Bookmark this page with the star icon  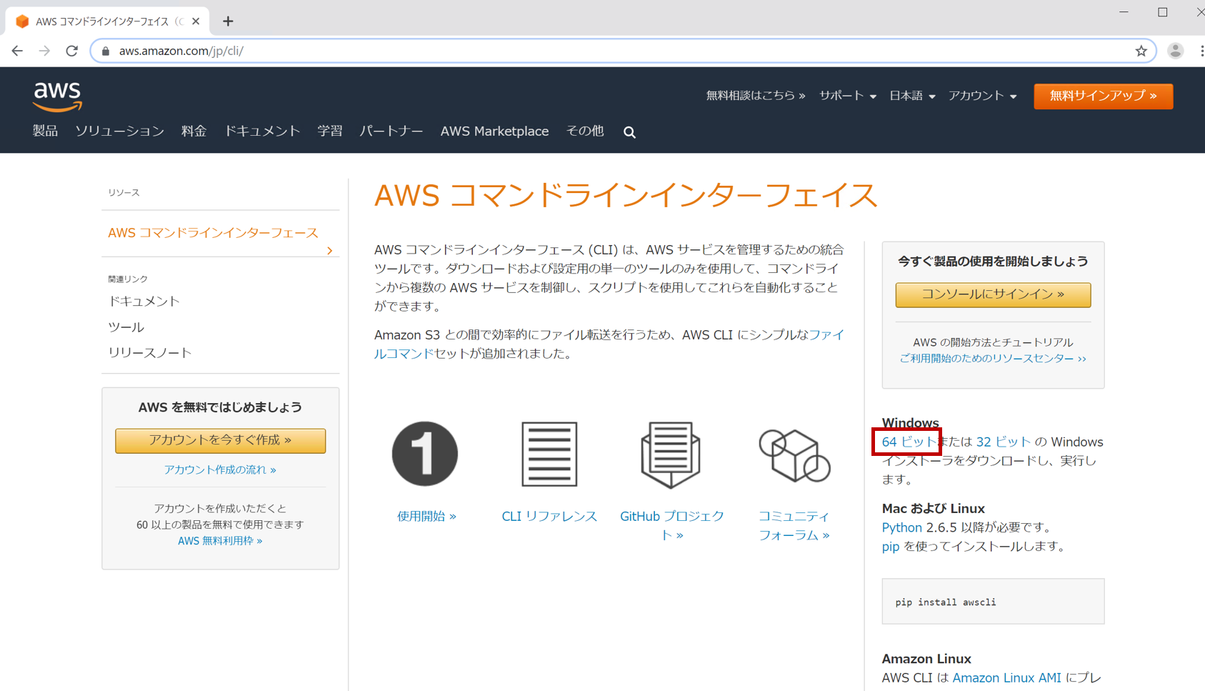tap(1141, 51)
